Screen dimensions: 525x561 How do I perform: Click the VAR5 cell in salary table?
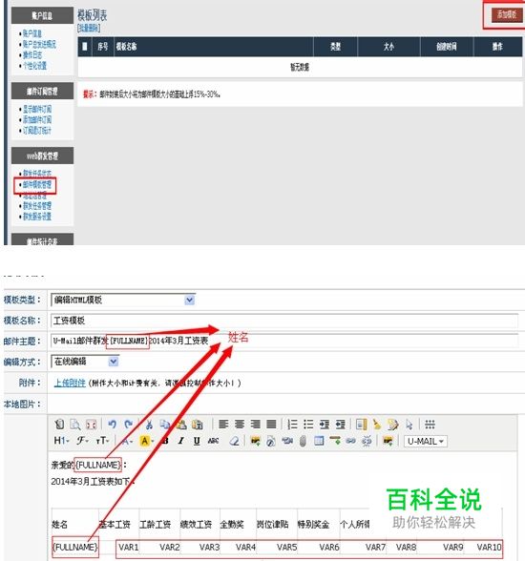[287, 547]
